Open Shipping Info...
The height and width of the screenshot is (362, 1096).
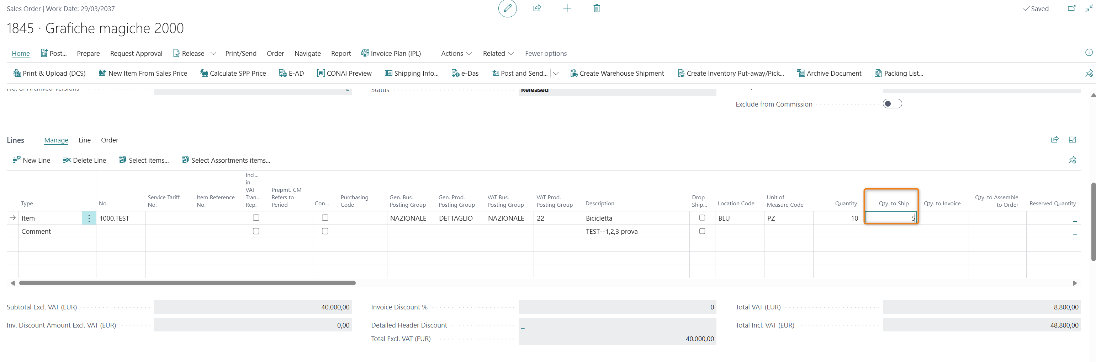pyautogui.click(x=412, y=73)
